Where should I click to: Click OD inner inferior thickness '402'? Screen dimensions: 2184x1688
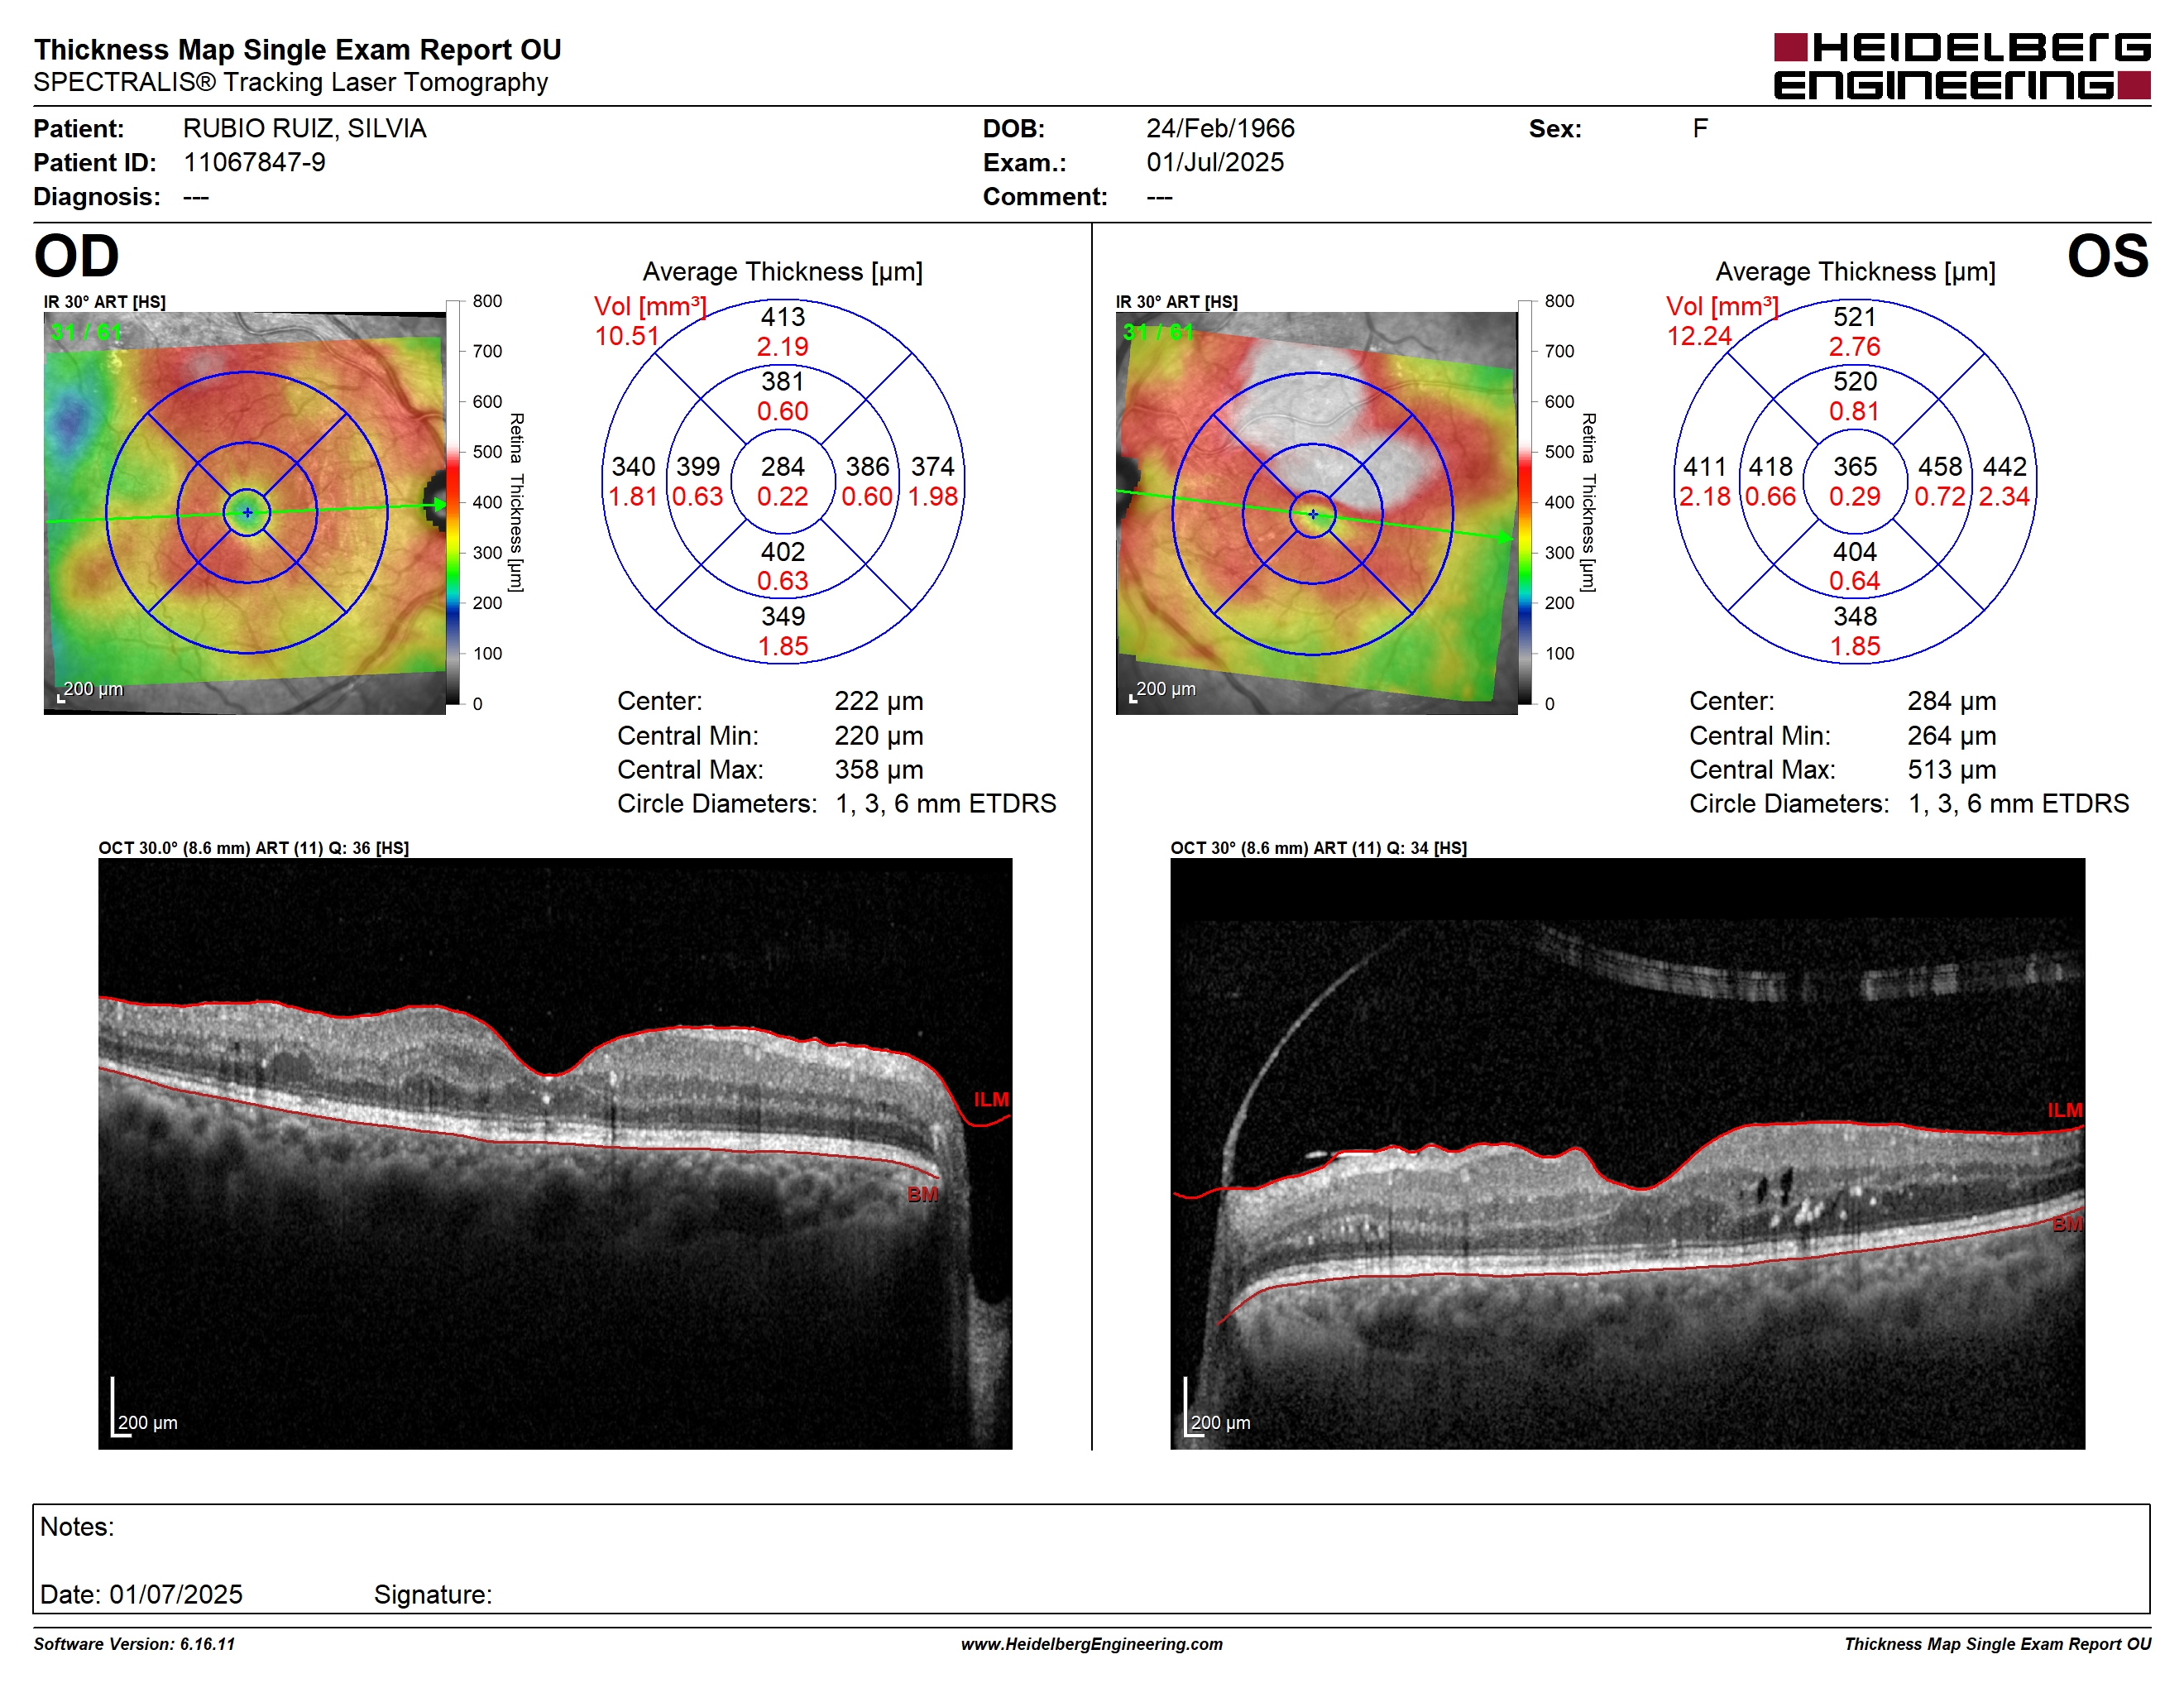pyautogui.click(x=783, y=551)
